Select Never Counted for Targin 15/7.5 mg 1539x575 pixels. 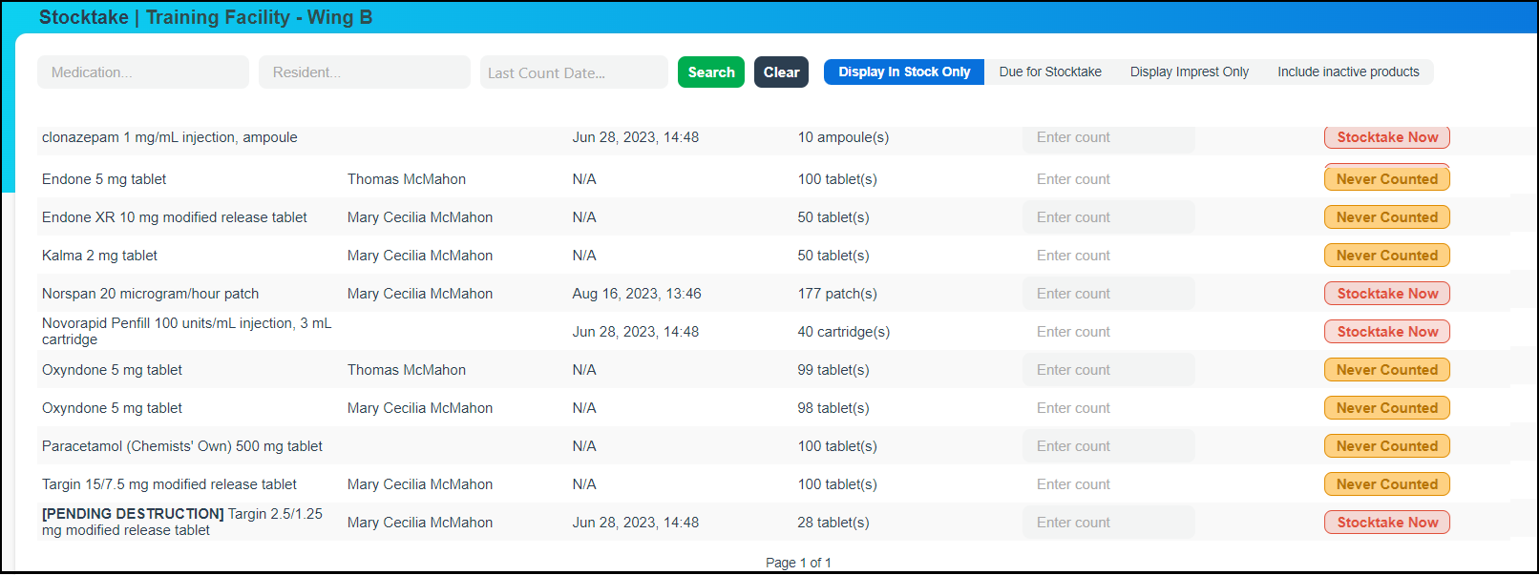point(1386,484)
